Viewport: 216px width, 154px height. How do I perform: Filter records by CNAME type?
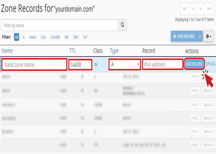(x=55, y=37)
